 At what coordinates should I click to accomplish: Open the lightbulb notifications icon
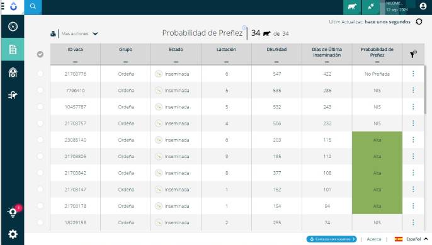point(13,212)
